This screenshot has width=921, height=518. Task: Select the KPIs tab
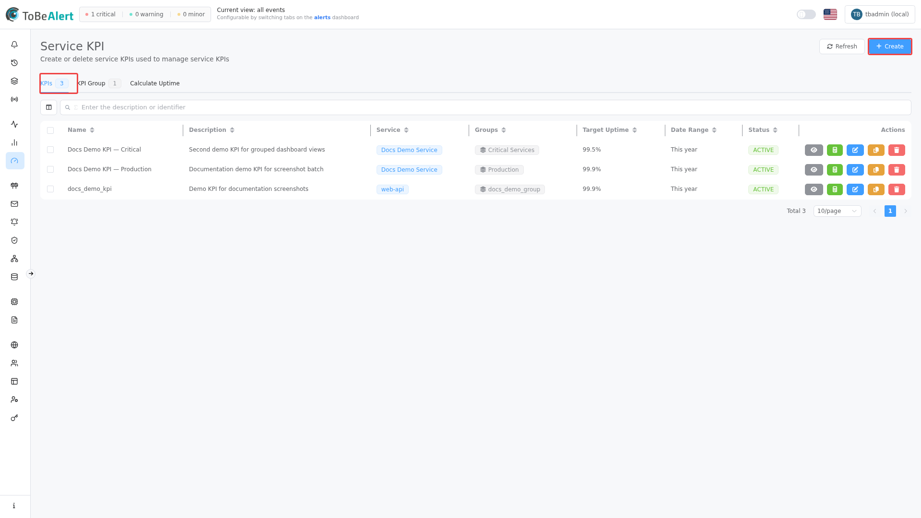pos(54,83)
